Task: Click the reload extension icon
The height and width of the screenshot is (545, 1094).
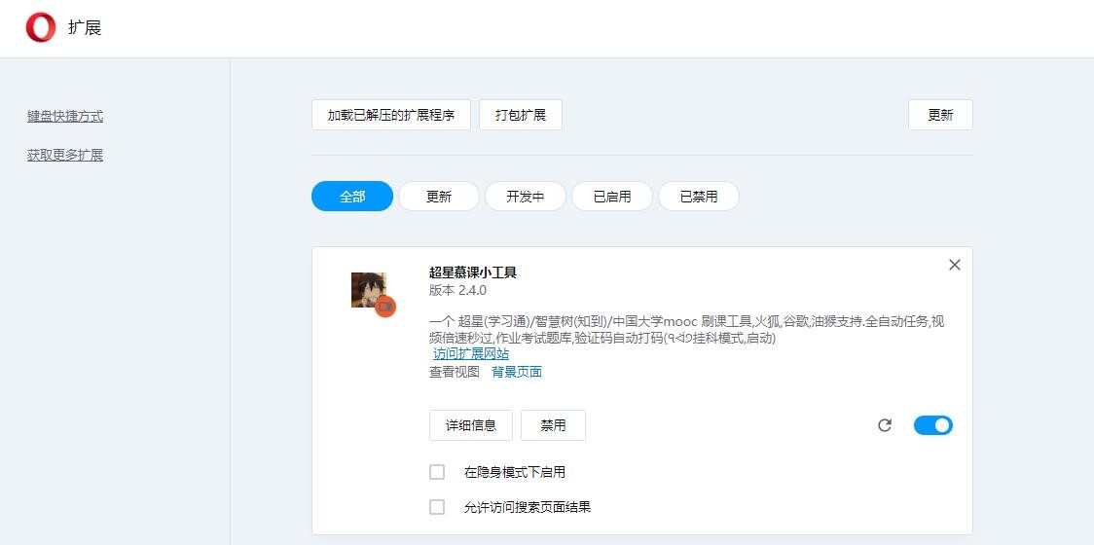Action: click(x=885, y=425)
